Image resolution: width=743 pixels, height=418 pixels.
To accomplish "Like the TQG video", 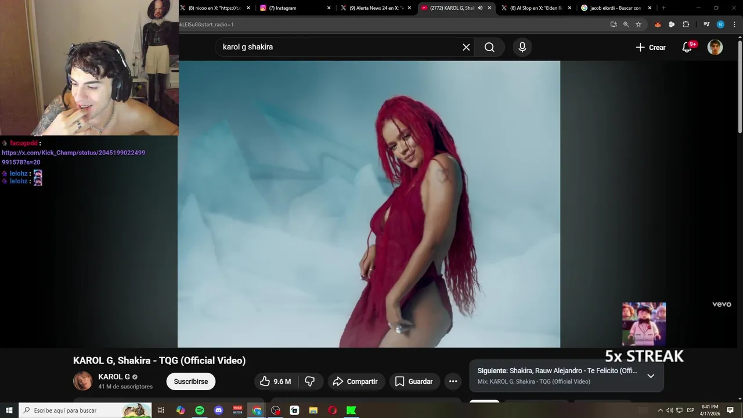I will coord(276,381).
